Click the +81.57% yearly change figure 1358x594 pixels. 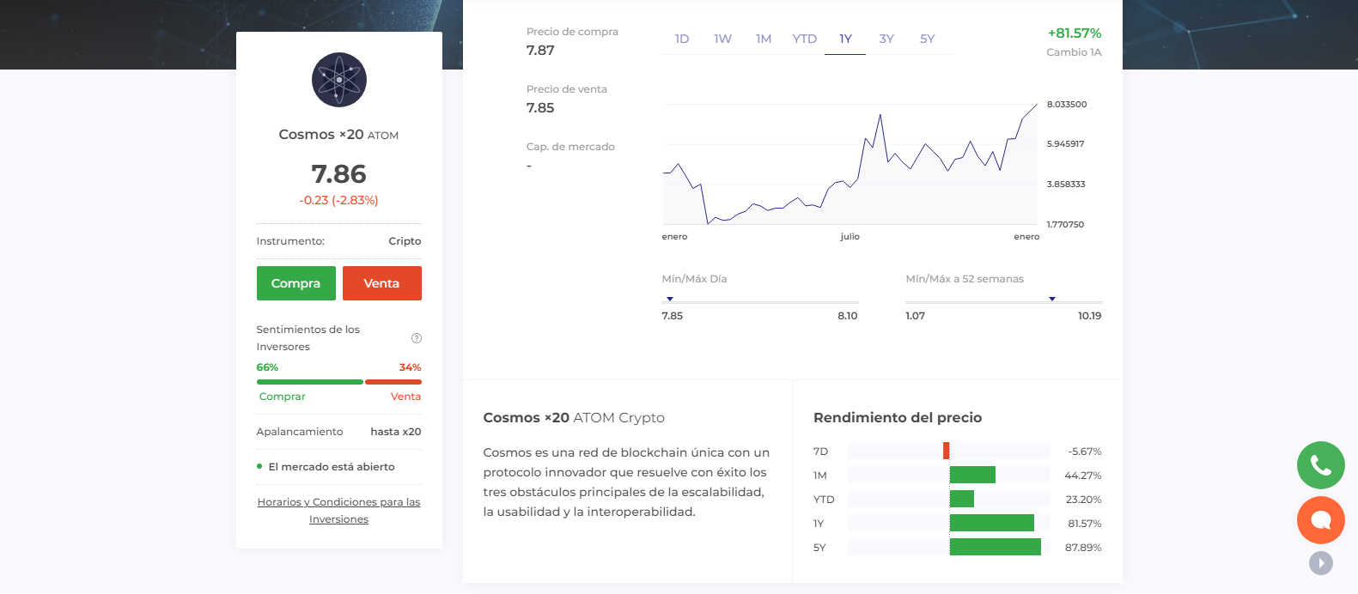(1075, 33)
